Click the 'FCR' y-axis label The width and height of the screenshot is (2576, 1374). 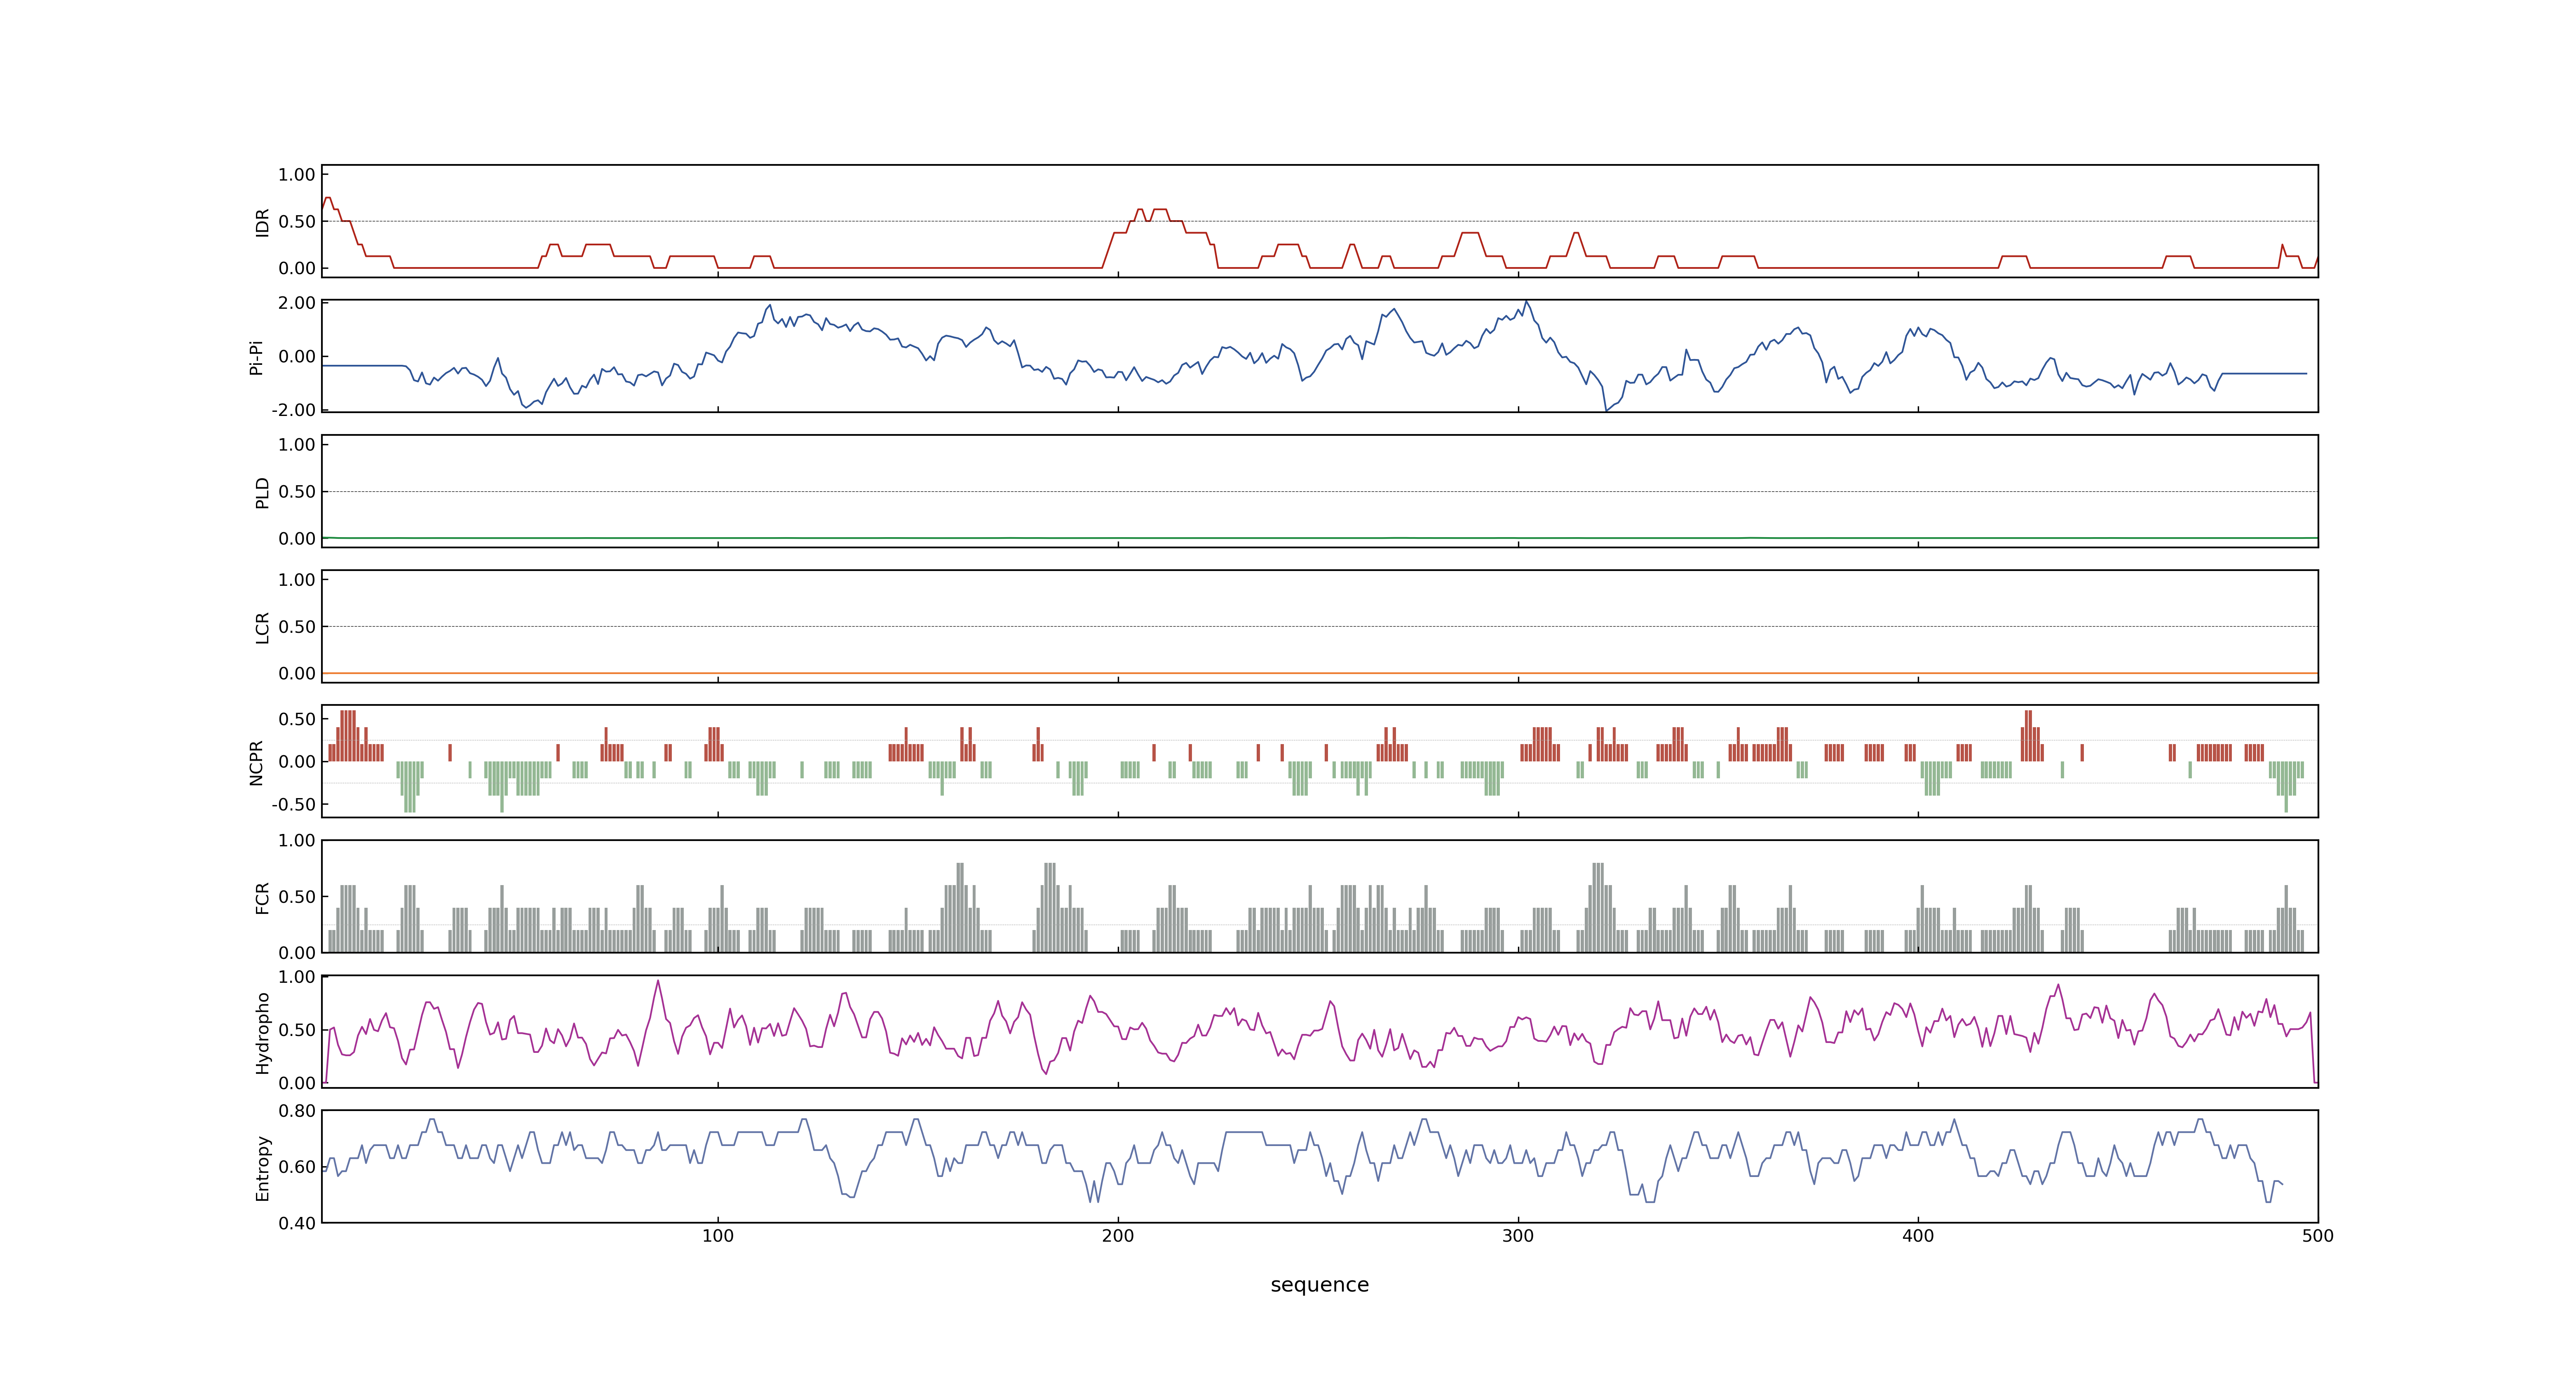pos(262,898)
